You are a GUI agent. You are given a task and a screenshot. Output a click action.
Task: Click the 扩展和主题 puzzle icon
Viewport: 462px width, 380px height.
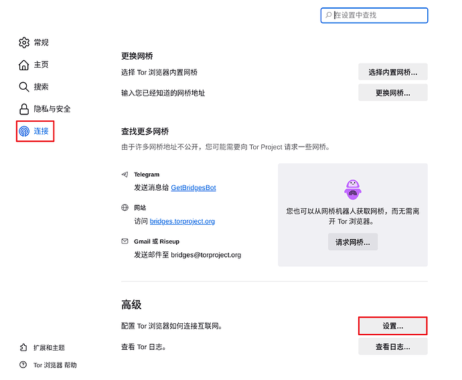(23, 348)
